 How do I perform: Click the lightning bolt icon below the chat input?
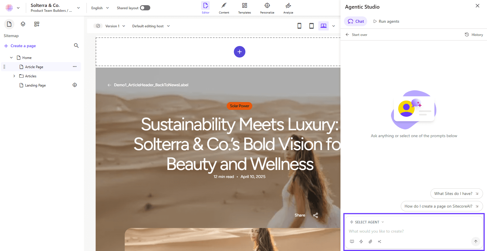click(361, 242)
